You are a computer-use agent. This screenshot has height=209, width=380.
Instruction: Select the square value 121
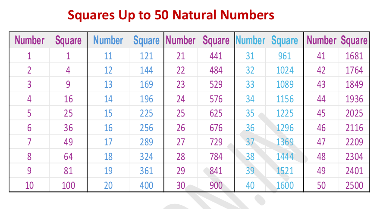pyautogui.click(x=146, y=56)
